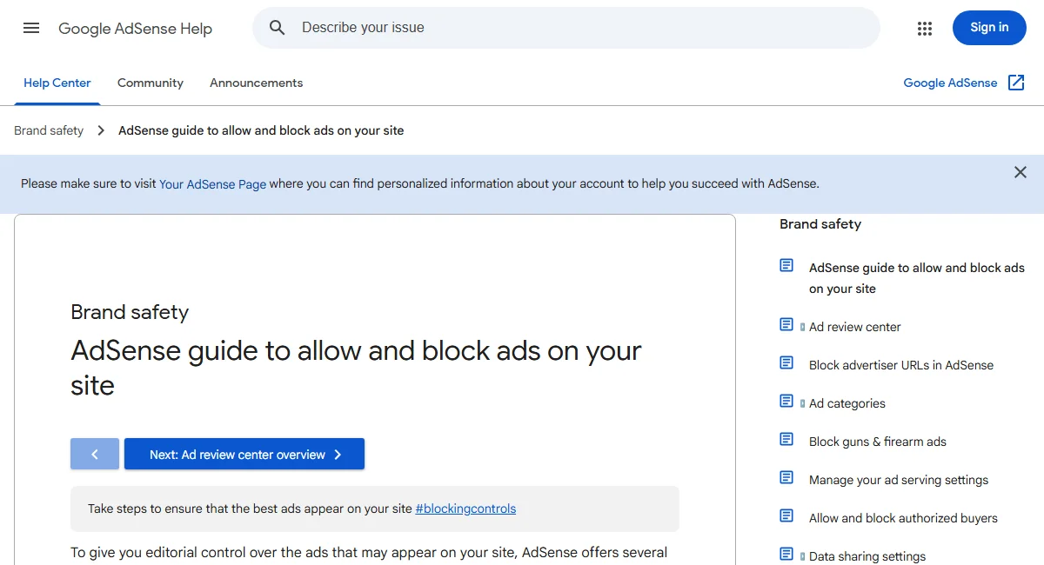
Task: Click the document icon for AdSense guide article
Action: 786,265
